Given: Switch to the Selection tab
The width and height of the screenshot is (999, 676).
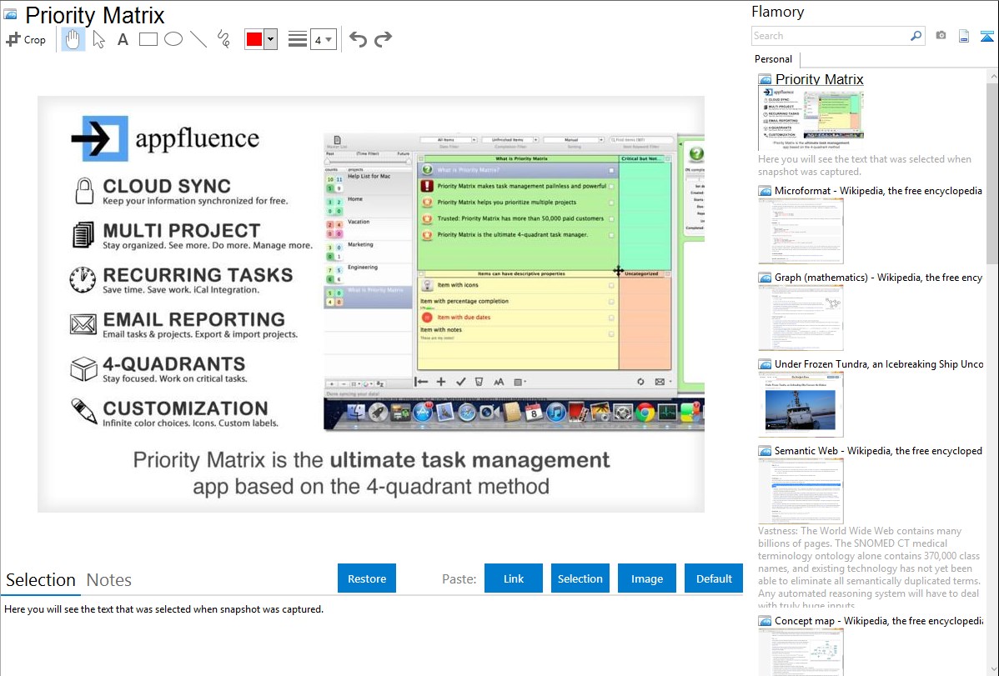Looking at the screenshot, I should coord(41,580).
